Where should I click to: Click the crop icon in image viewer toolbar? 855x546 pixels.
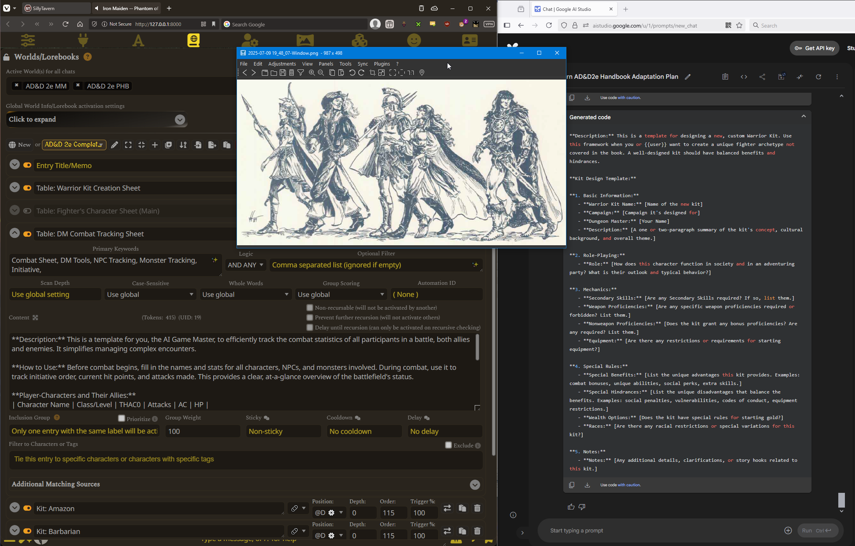(372, 73)
